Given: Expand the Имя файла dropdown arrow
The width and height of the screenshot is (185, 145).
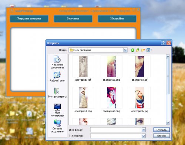Looking at the screenshot, I should [x=144, y=129].
